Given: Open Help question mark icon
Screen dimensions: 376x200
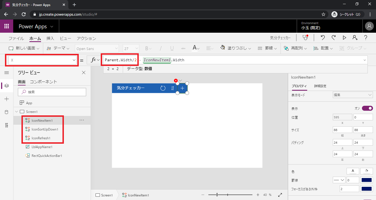Looking at the screenshot, I should [x=366, y=38].
